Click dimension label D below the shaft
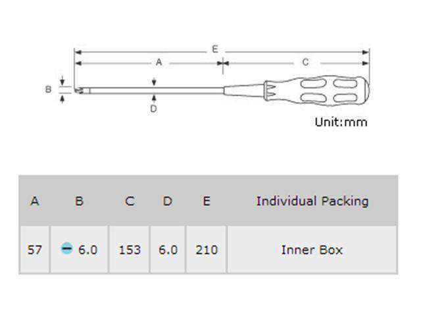 pos(153,109)
